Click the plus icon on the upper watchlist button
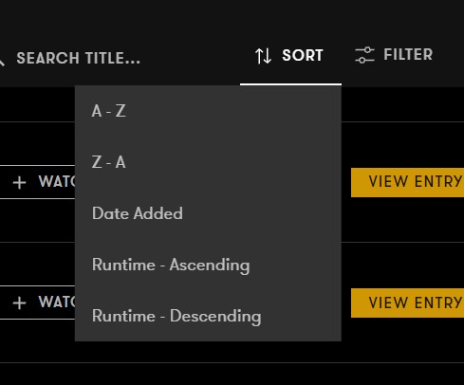Image resolution: width=464 pixels, height=385 pixels. (x=19, y=182)
